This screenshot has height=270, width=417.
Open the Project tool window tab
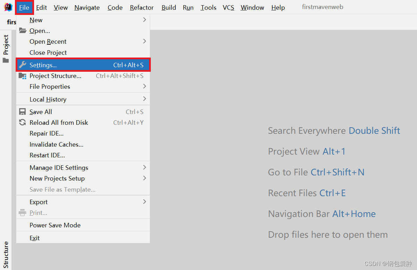click(6, 45)
